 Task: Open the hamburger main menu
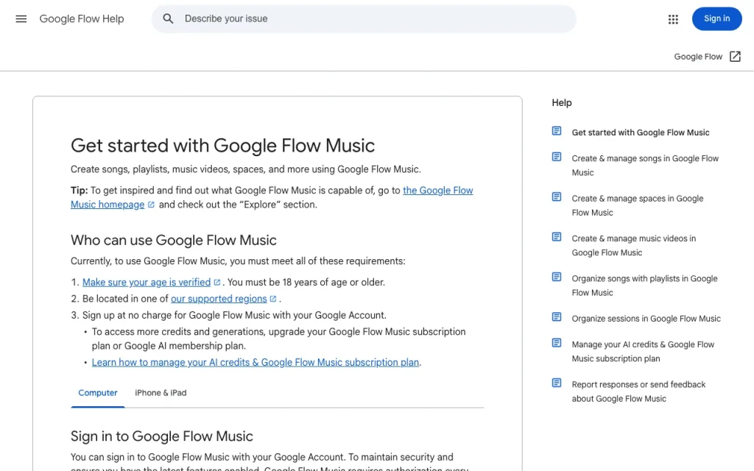[21, 18]
